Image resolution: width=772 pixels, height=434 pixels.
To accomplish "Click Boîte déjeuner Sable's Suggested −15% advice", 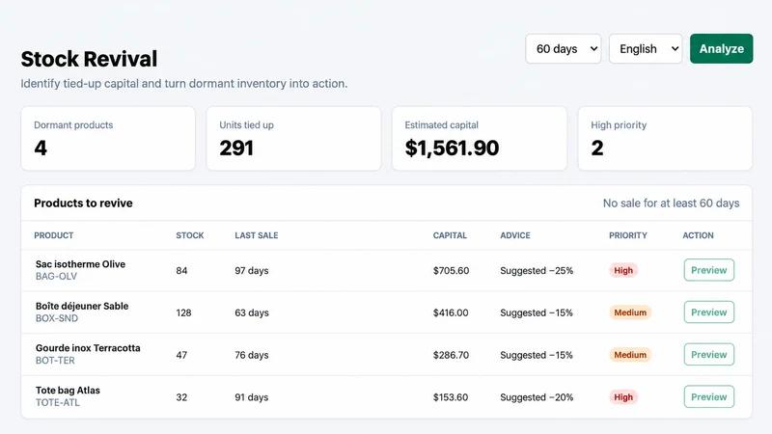I will click(537, 312).
